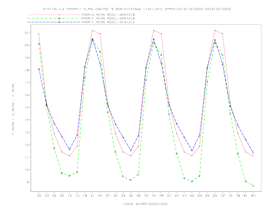Click x-axis forecast hour label 48
The image size is (276, 213).
click(161, 196)
